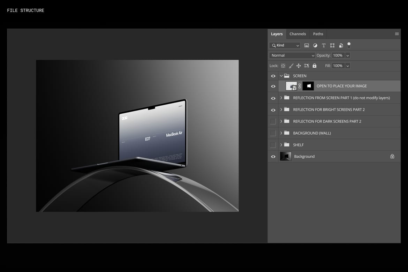Click link icon between smart object and mask
Screen dimensions: 408x272
[300, 86]
